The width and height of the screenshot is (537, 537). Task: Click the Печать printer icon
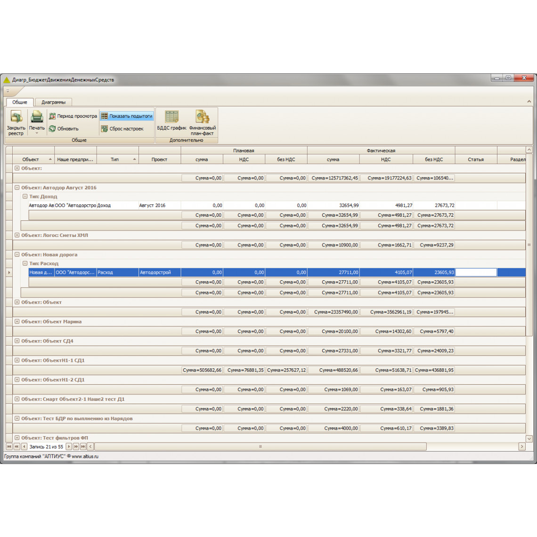(x=37, y=116)
